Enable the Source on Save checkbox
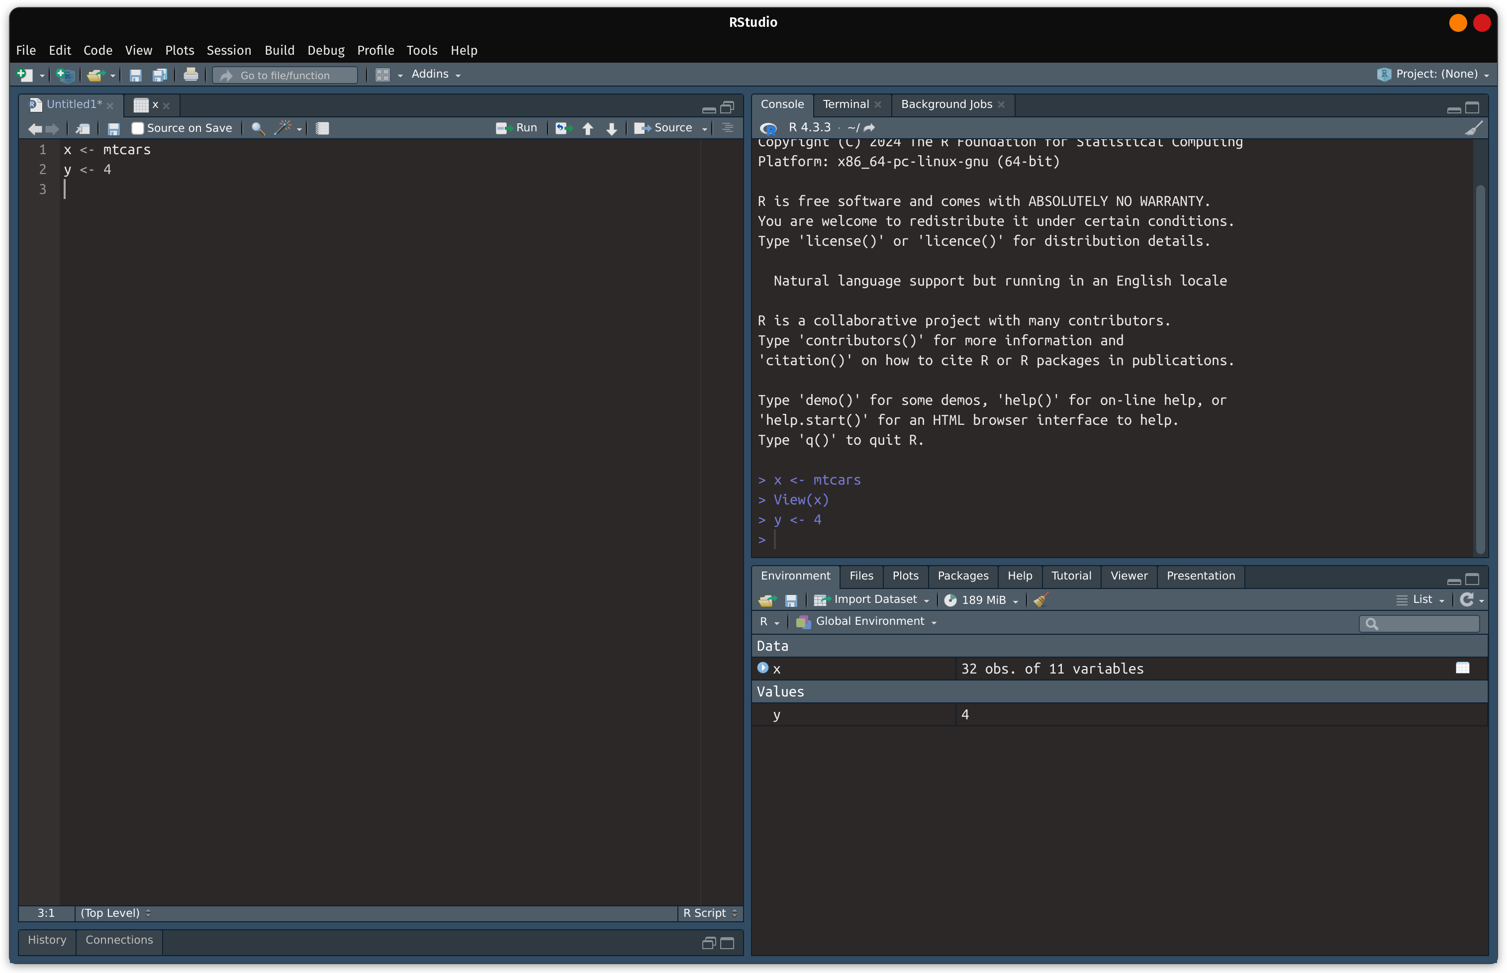The image size is (1507, 973). tap(138, 128)
